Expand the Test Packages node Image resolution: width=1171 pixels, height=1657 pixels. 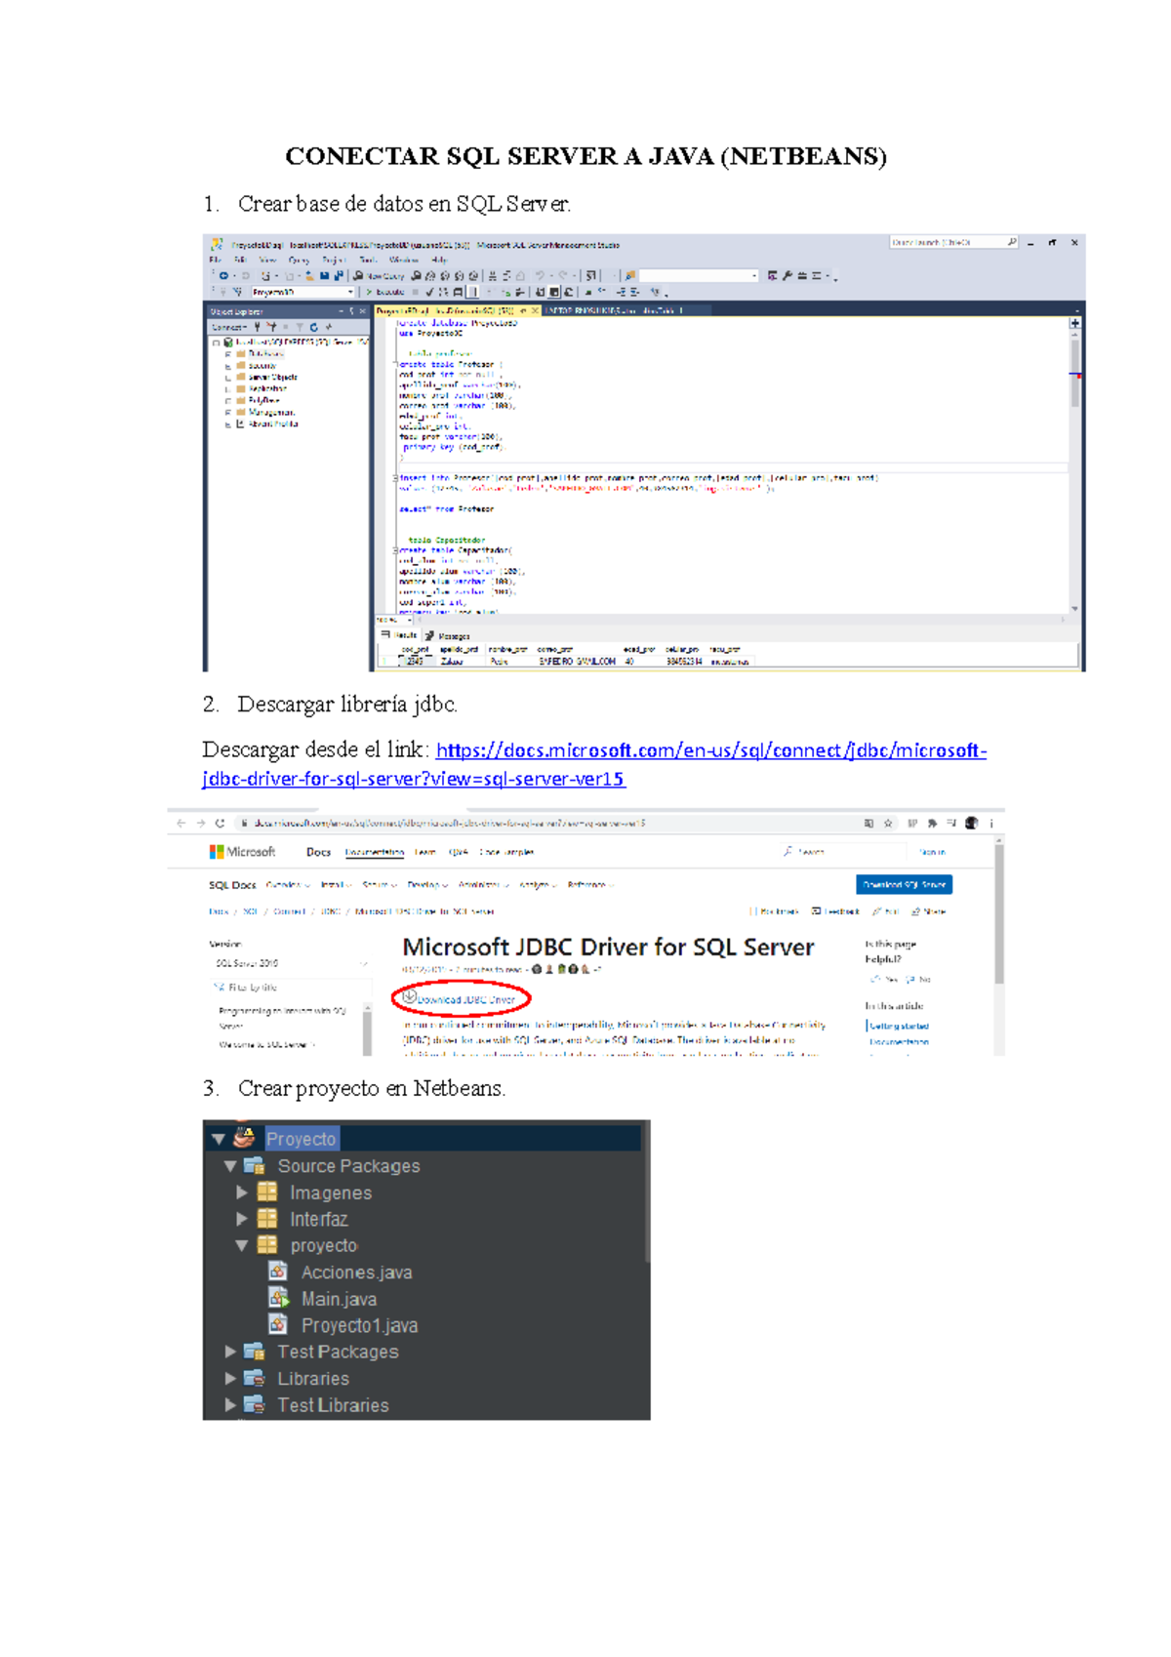click(230, 1352)
